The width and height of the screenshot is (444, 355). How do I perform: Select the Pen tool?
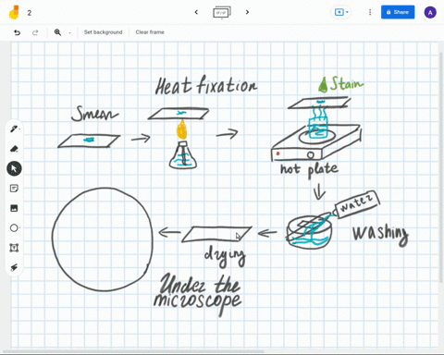point(14,129)
